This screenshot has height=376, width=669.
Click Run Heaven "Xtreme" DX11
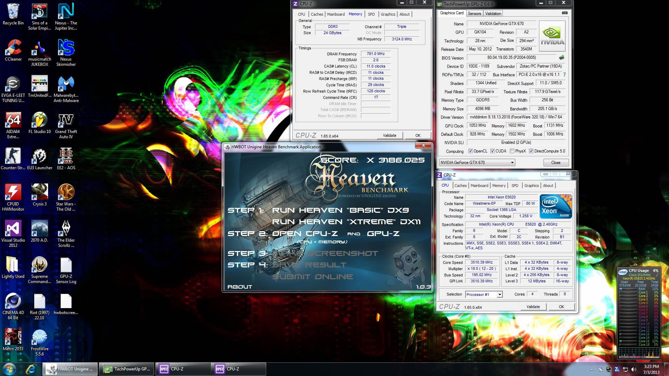[x=346, y=222]
